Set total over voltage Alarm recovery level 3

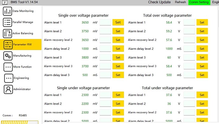coord(202,66)
